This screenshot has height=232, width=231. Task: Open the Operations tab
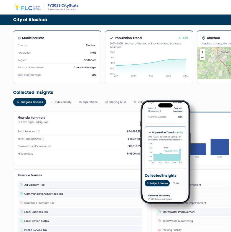[x=88, y=102]
